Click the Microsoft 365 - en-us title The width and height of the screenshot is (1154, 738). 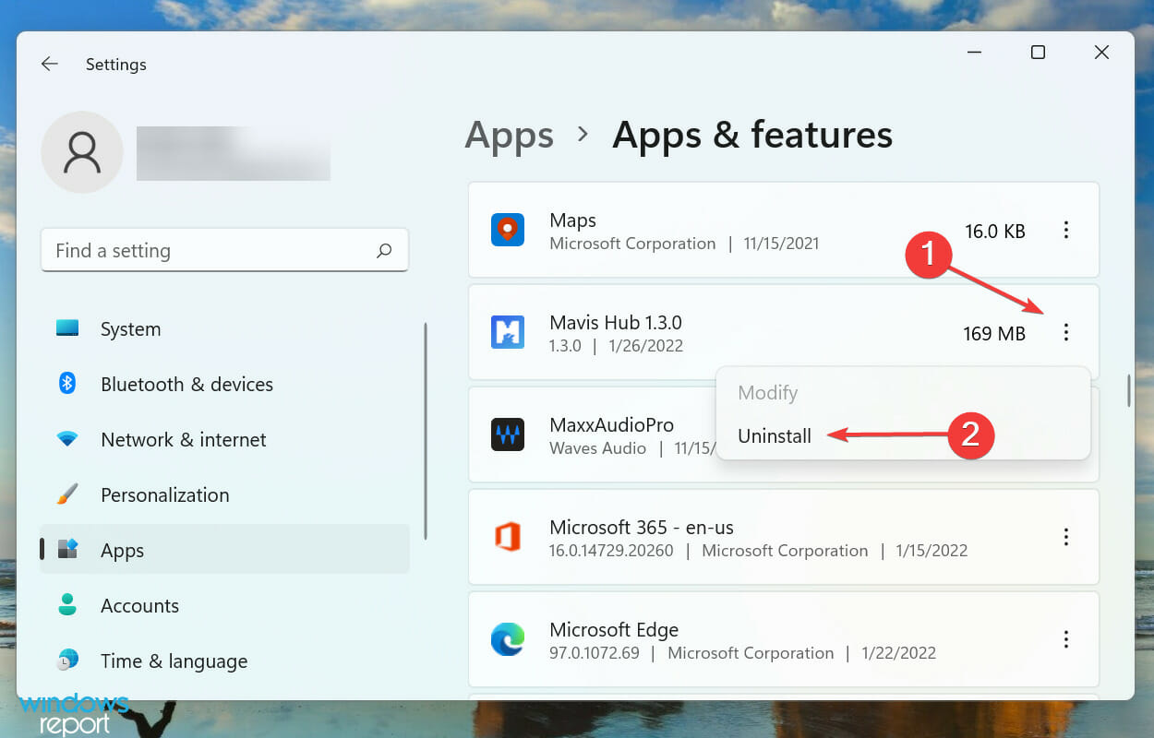coord(642,528)
